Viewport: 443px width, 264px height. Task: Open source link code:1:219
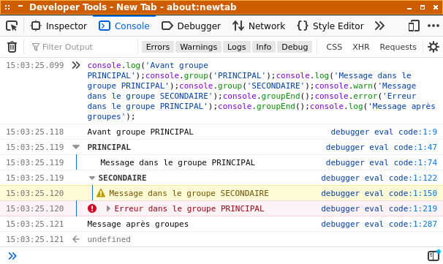coord(379,208)
